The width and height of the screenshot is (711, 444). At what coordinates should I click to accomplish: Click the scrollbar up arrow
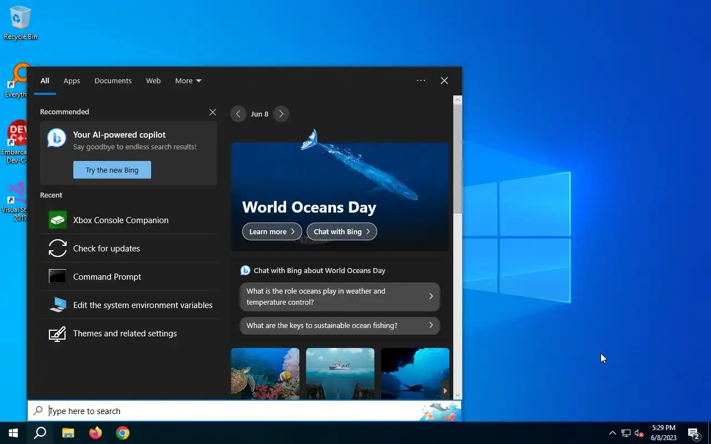tap(458, 100)
